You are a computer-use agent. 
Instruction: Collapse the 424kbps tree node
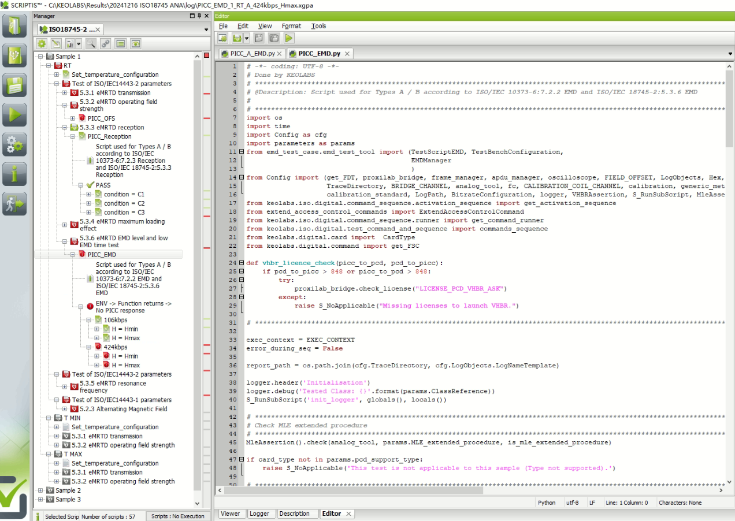pos(81,347)
